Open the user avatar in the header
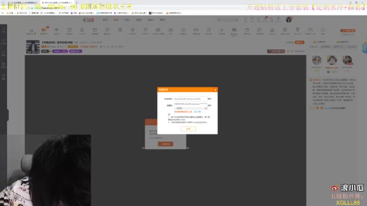 click(289, 20)
